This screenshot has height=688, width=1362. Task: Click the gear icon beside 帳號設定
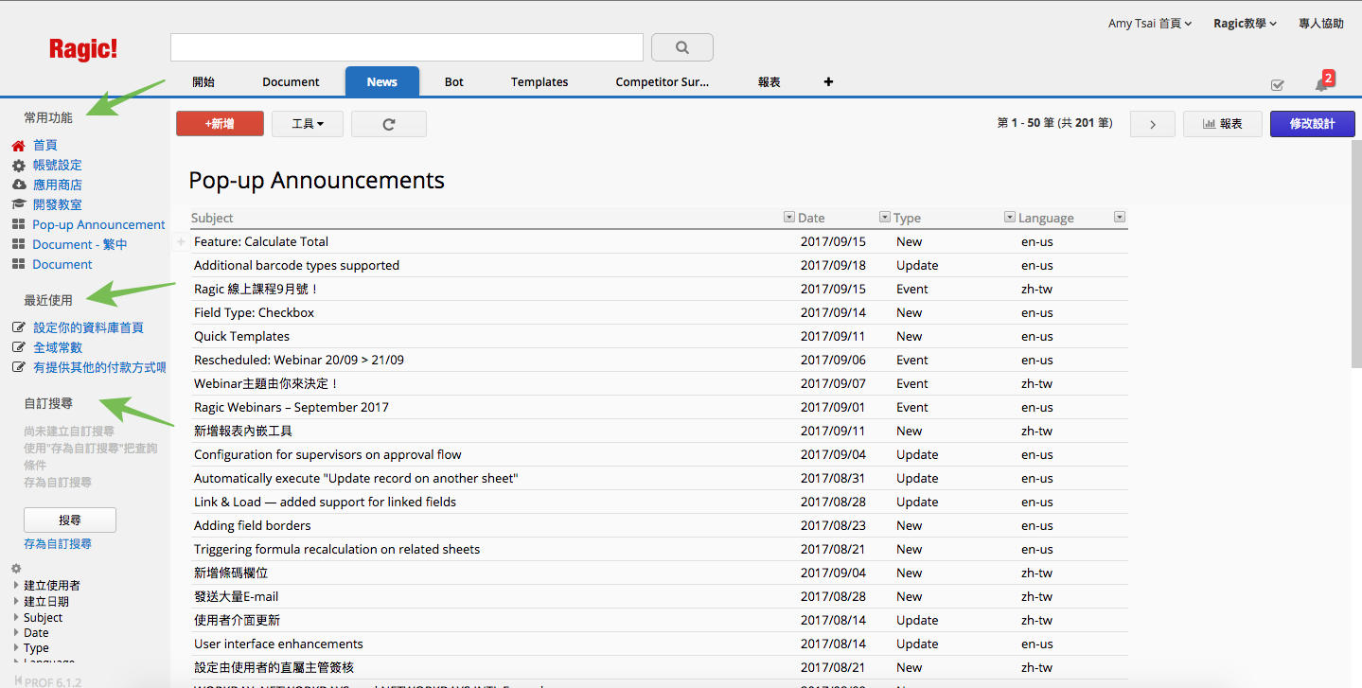click(18, 166)
